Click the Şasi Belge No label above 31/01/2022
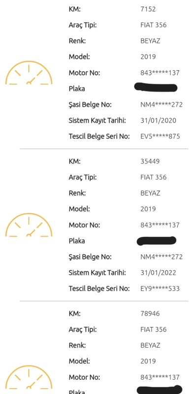The image size is (193, 394). (x=90, y=257)
